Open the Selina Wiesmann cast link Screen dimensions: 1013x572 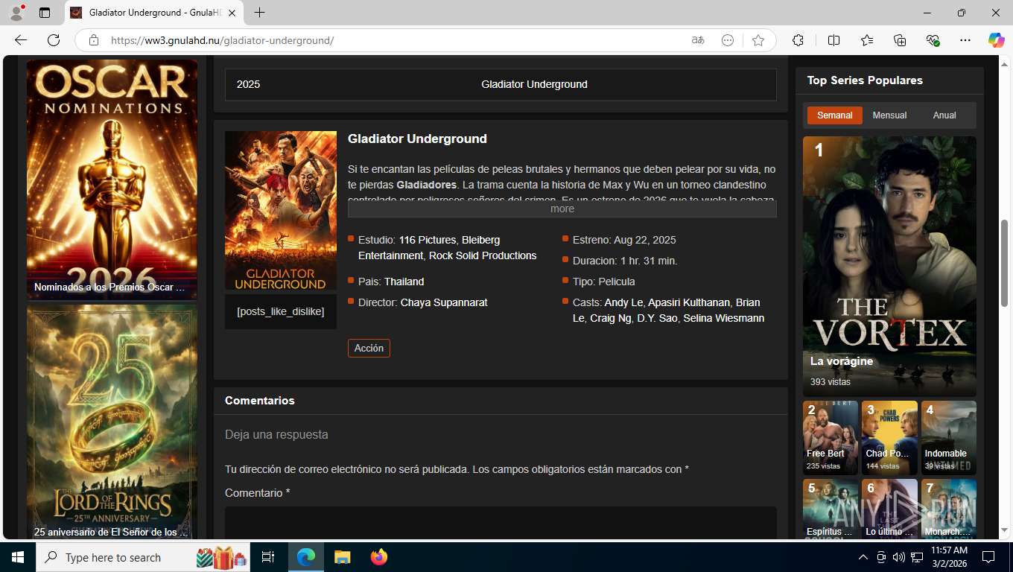point(723,318)
